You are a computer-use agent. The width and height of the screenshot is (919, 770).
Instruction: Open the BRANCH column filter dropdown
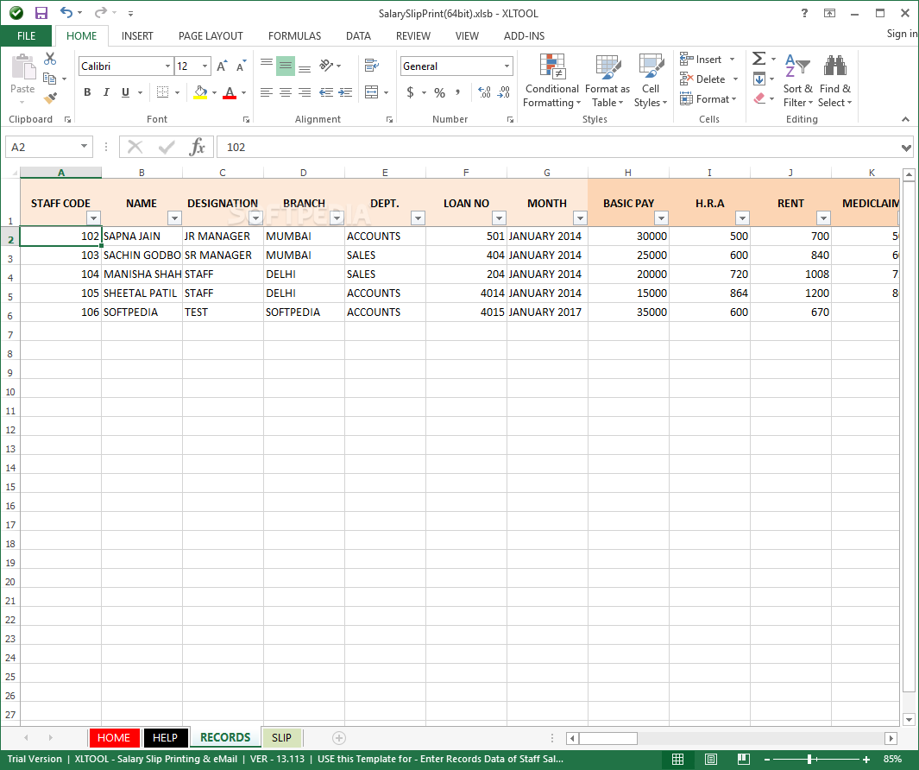337,218
